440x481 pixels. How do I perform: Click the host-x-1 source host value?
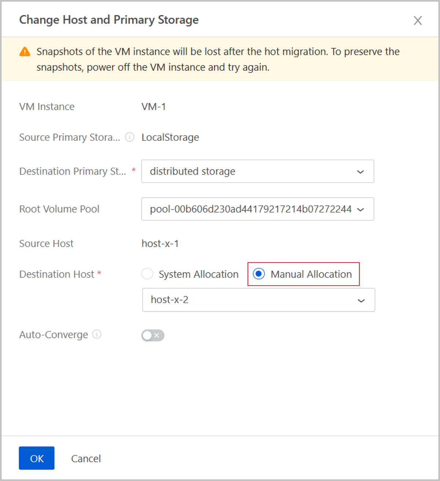[x=160, y=243]
